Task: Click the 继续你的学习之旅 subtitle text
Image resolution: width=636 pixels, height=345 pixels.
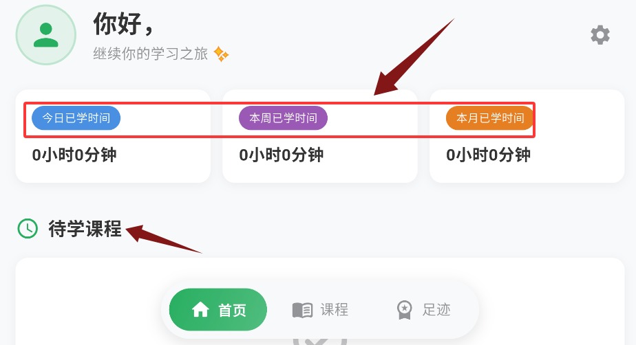Action: pos(150,54)
